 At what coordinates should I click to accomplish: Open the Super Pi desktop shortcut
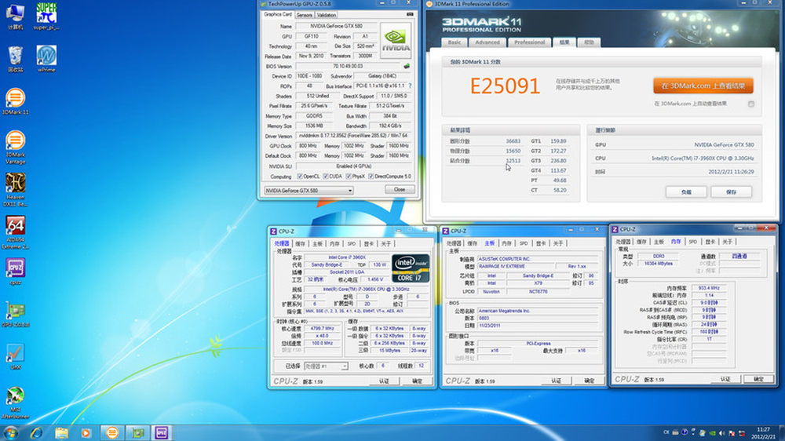(x=46, y=16)
